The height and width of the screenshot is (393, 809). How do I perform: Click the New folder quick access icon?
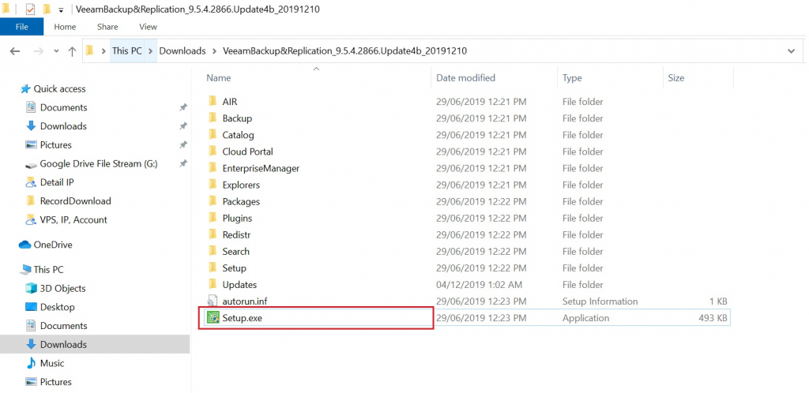point(47,9)
